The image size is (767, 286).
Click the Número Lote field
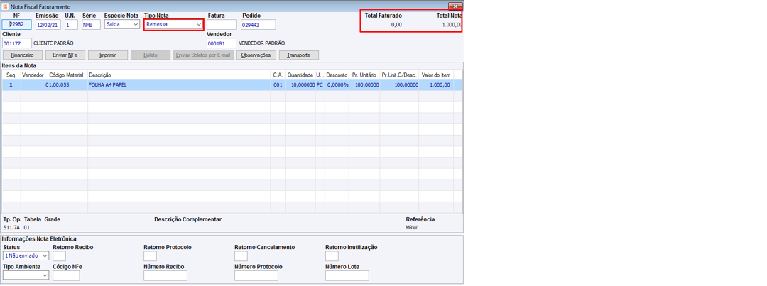point(347,276)
